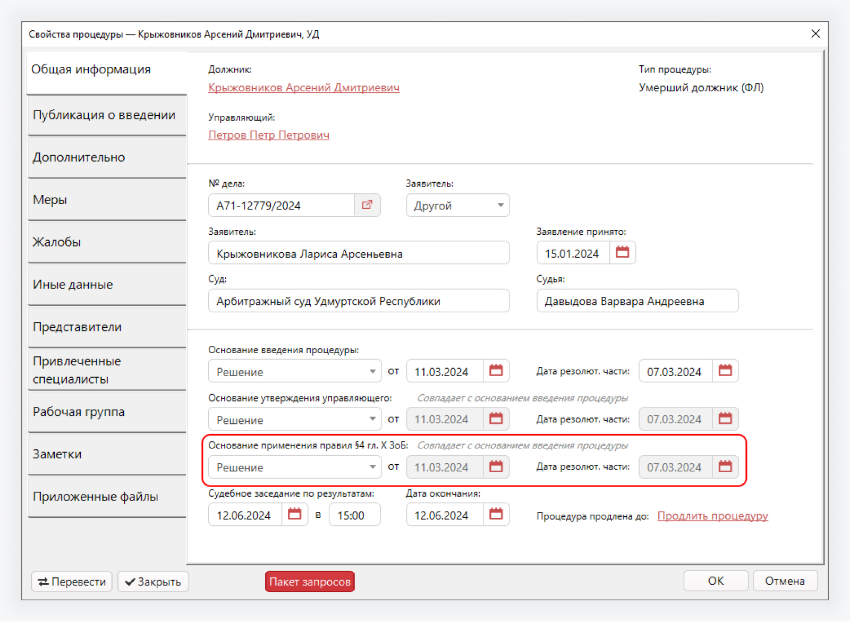
Task: Open manager link "Петров Петр Петрович"
Action: coord(269,135)
